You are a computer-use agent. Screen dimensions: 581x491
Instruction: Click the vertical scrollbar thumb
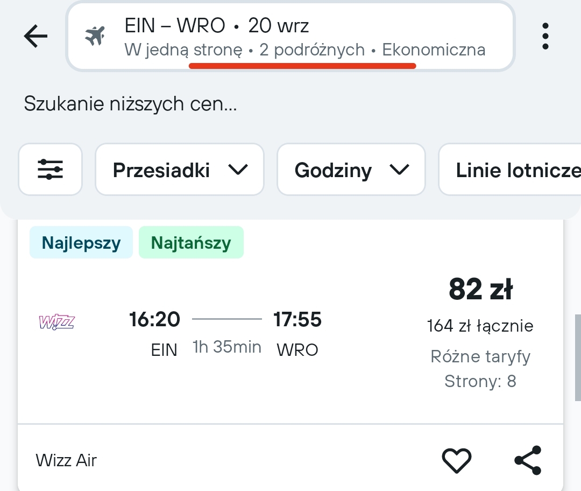pyautogui.click(x=578, y=357)
